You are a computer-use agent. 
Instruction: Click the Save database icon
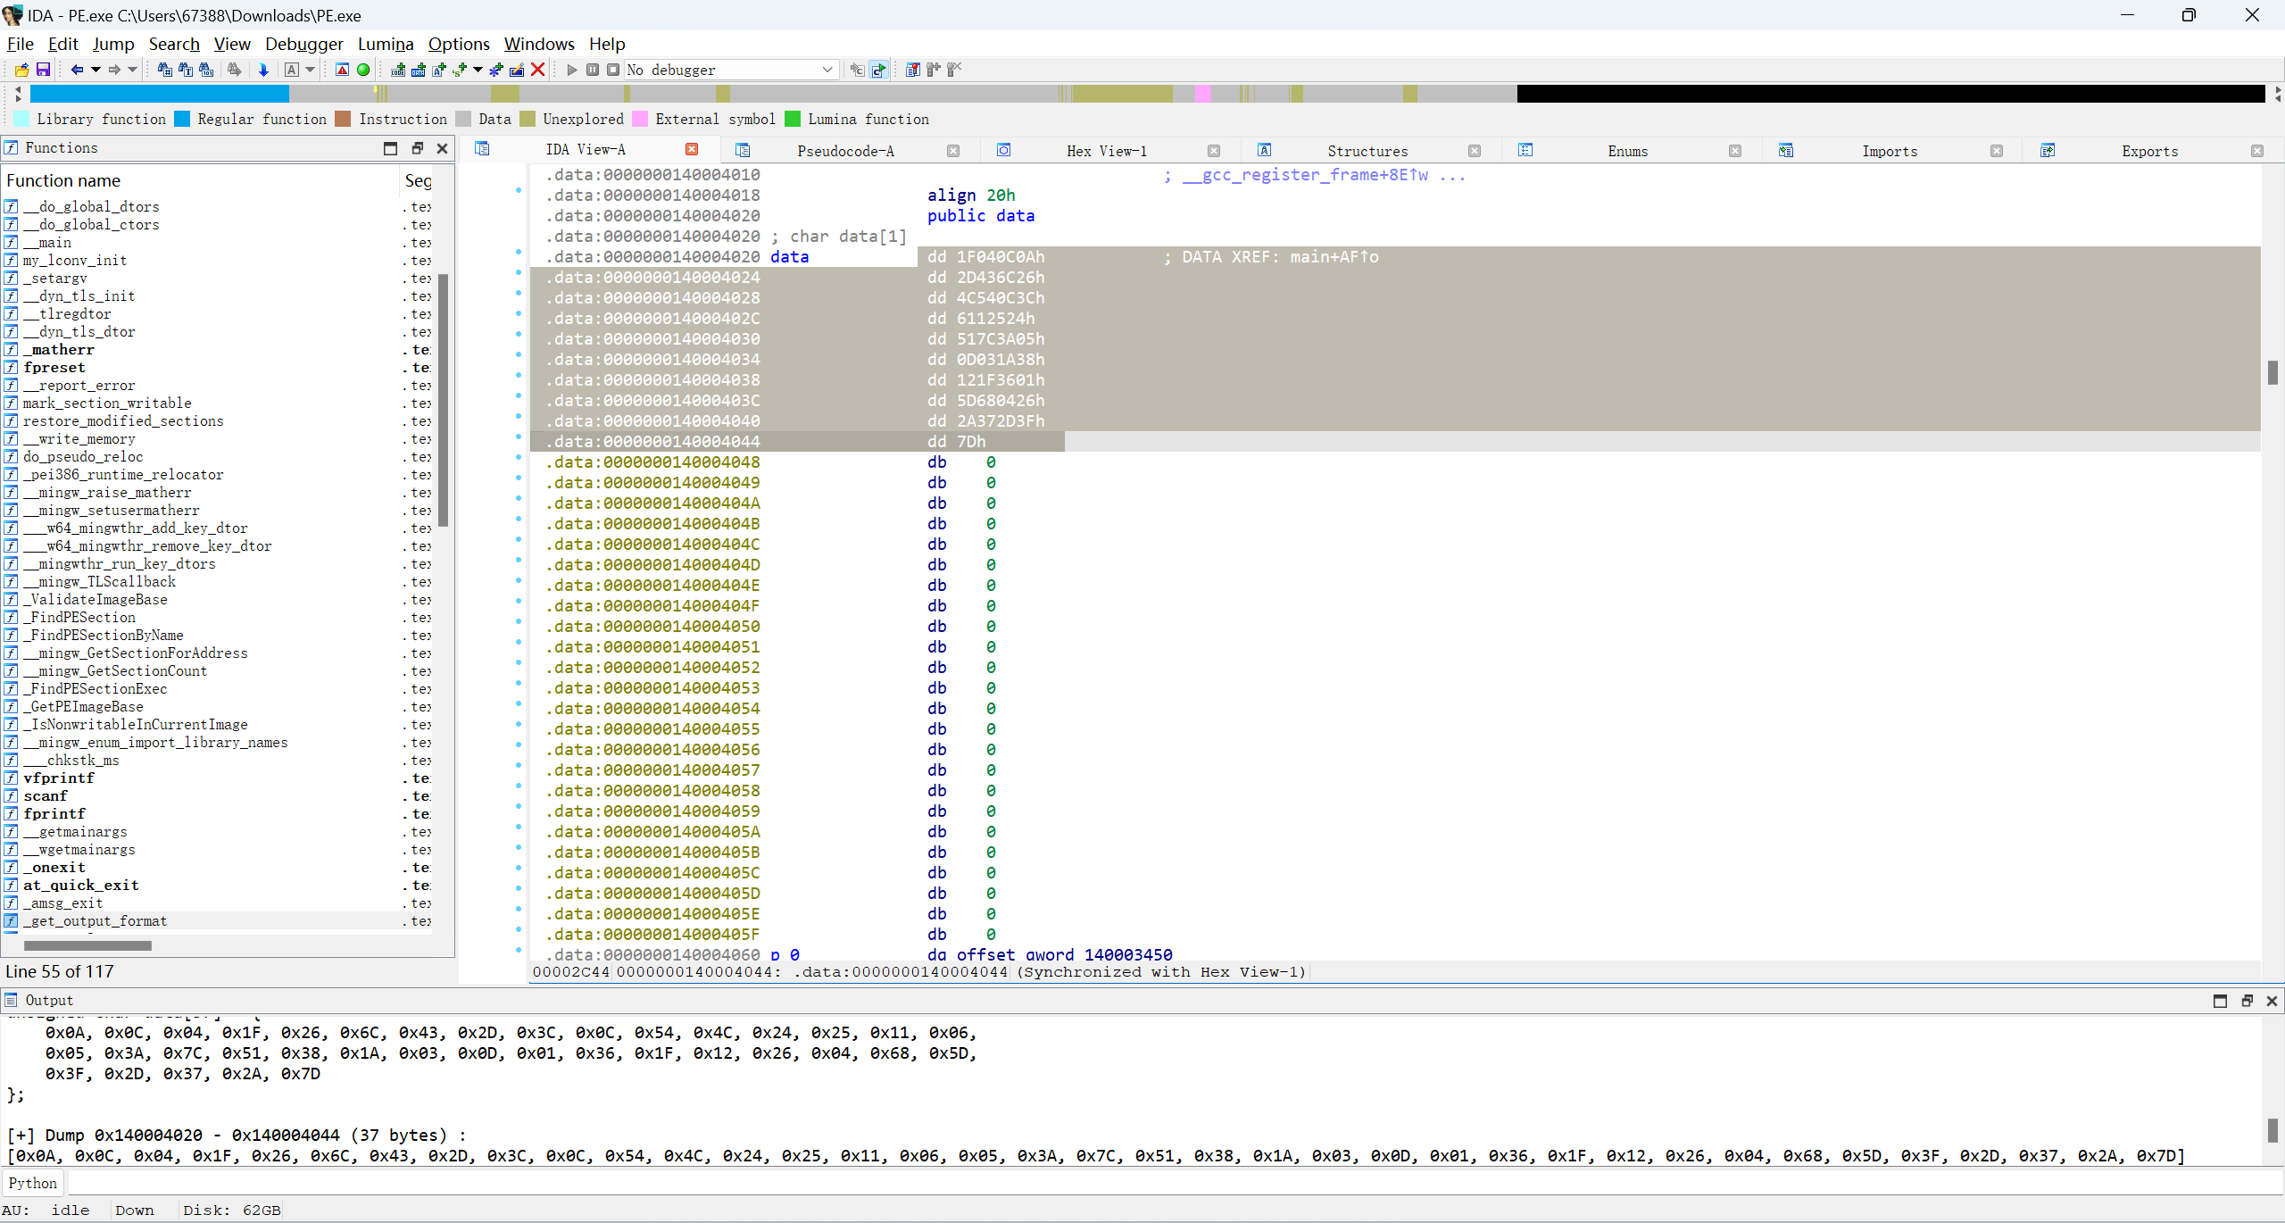[x=42, y=70]
